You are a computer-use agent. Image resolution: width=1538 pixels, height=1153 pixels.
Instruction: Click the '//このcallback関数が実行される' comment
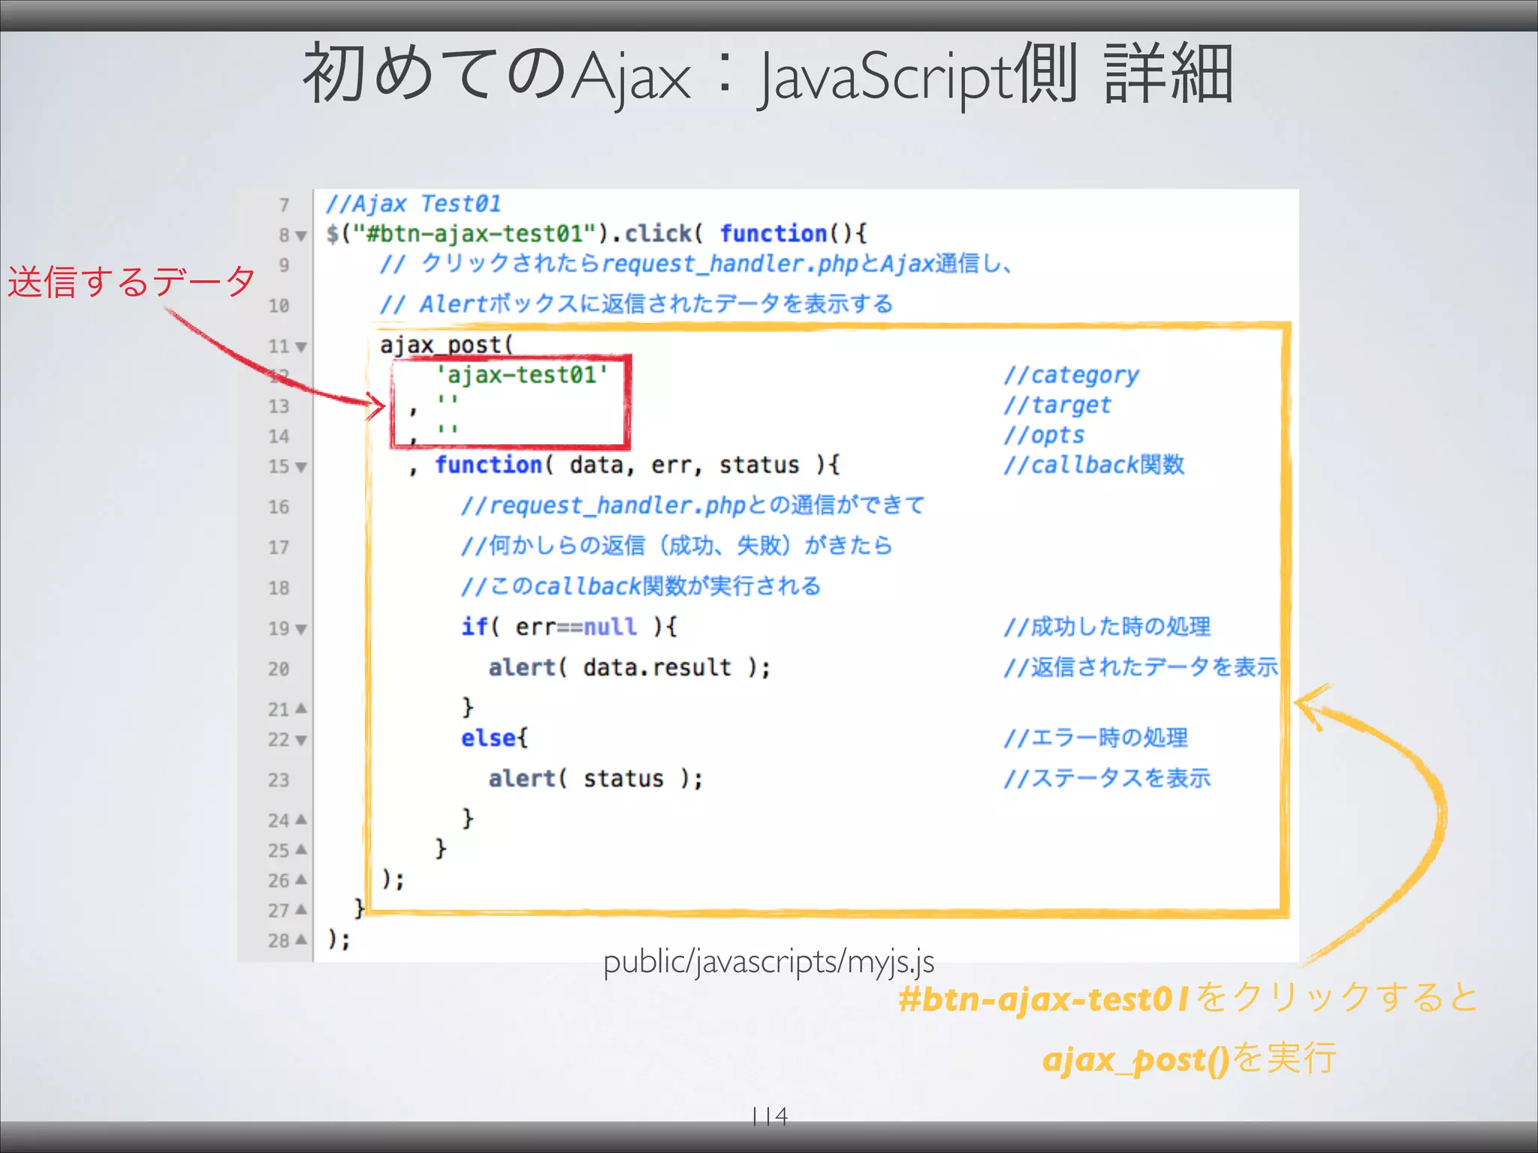[x=641, y=586]
